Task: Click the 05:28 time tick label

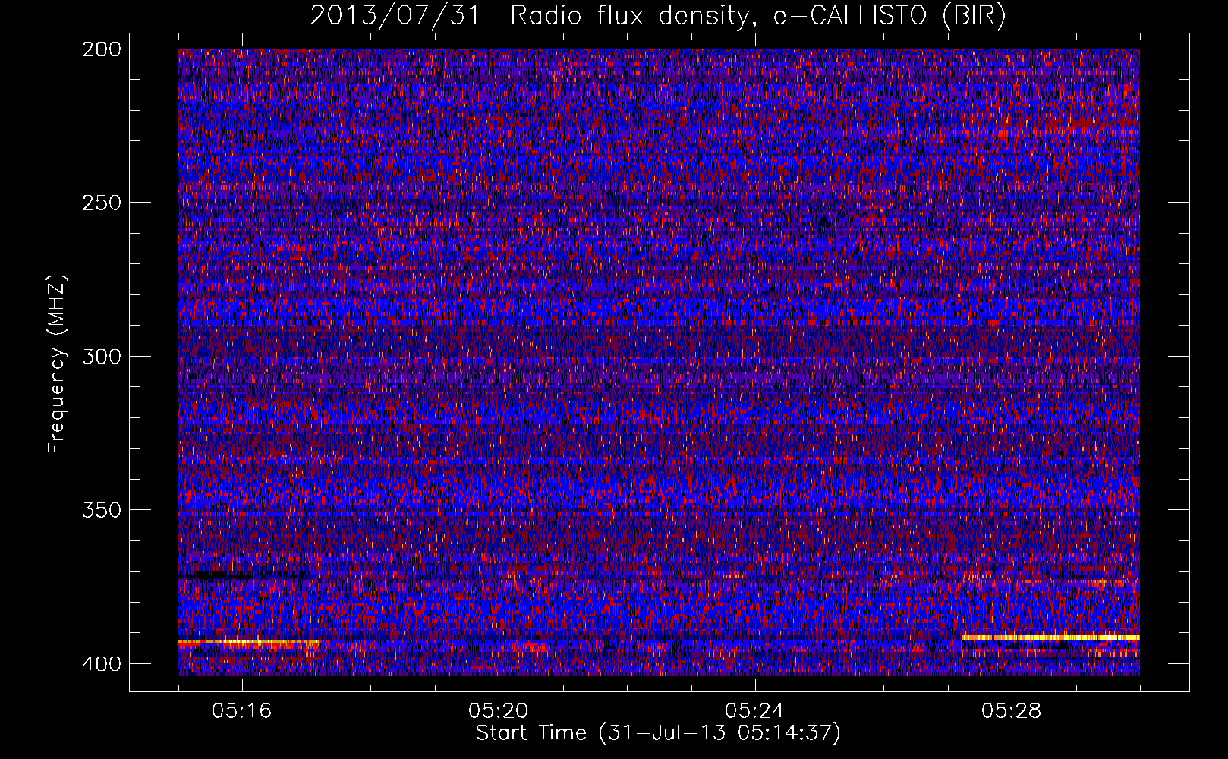Action: 1012,710
